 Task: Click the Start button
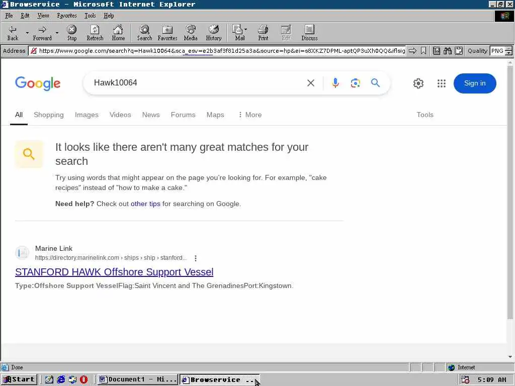(x=19, y=380)
